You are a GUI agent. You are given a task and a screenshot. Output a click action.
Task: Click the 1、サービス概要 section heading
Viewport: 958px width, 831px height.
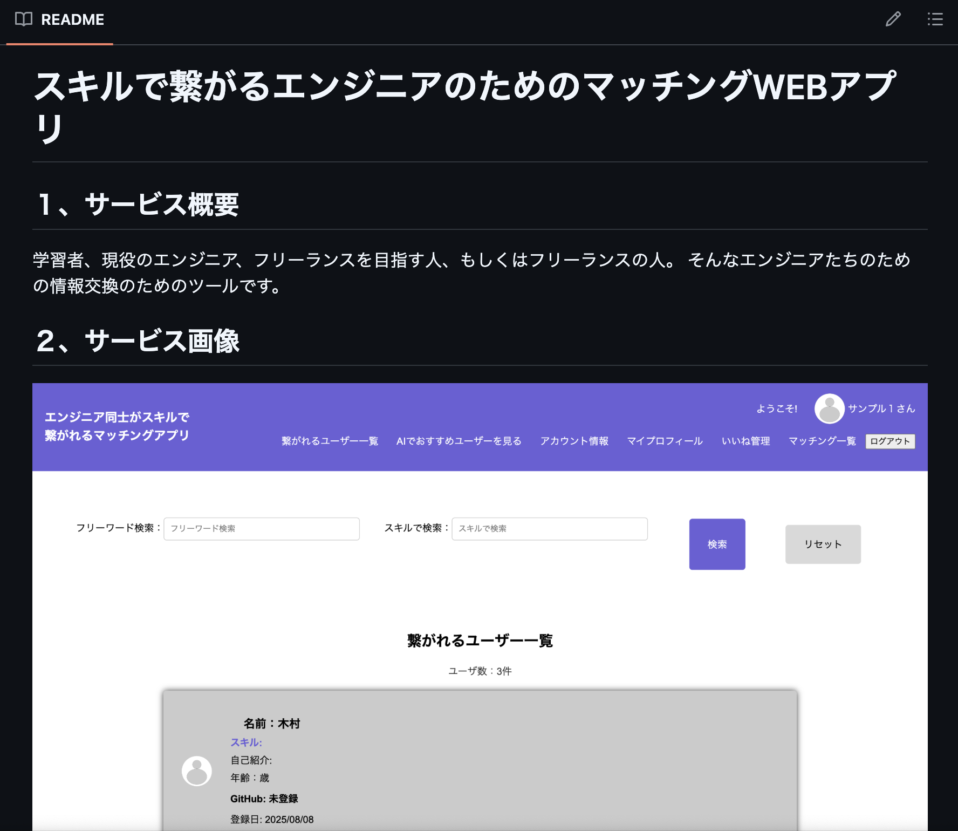tap(138, 205)
